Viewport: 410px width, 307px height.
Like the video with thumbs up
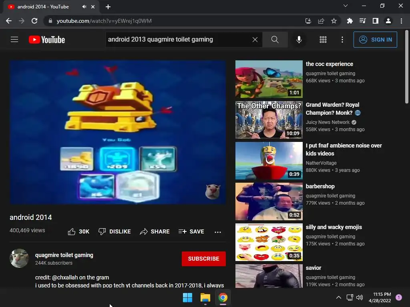(x=78, y=231)
